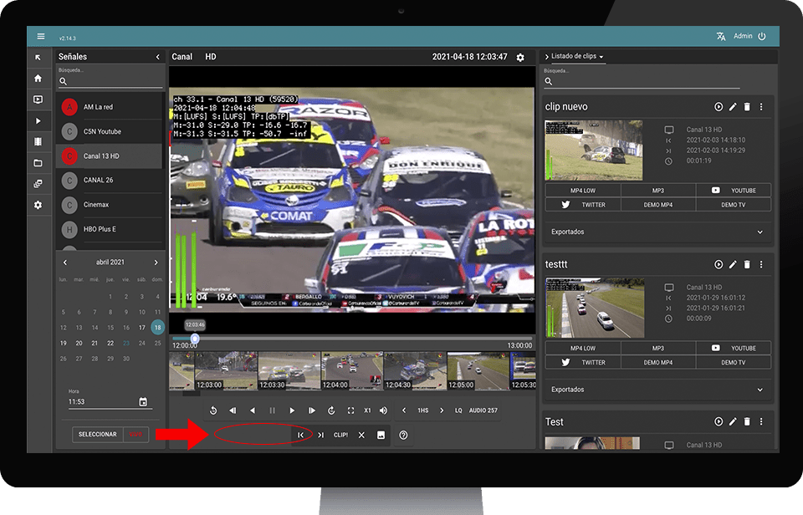Change the X1 playback speed

[367, 410]
